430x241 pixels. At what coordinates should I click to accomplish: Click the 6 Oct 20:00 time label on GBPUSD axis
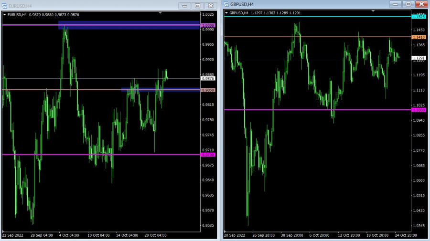[x=319, y=235]
